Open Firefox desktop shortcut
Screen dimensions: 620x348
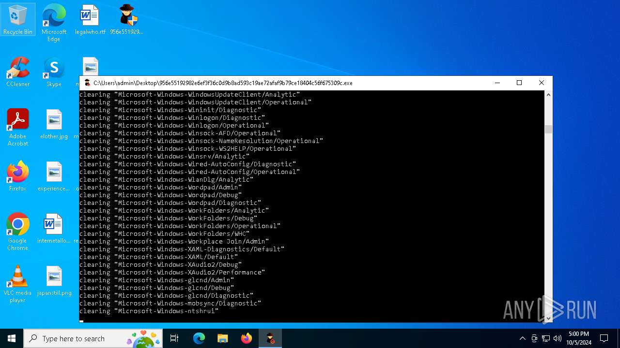pos(18,176)
